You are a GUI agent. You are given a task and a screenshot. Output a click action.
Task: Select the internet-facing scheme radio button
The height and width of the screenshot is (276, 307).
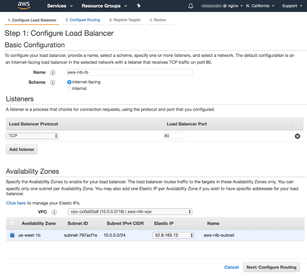[69, 82]
